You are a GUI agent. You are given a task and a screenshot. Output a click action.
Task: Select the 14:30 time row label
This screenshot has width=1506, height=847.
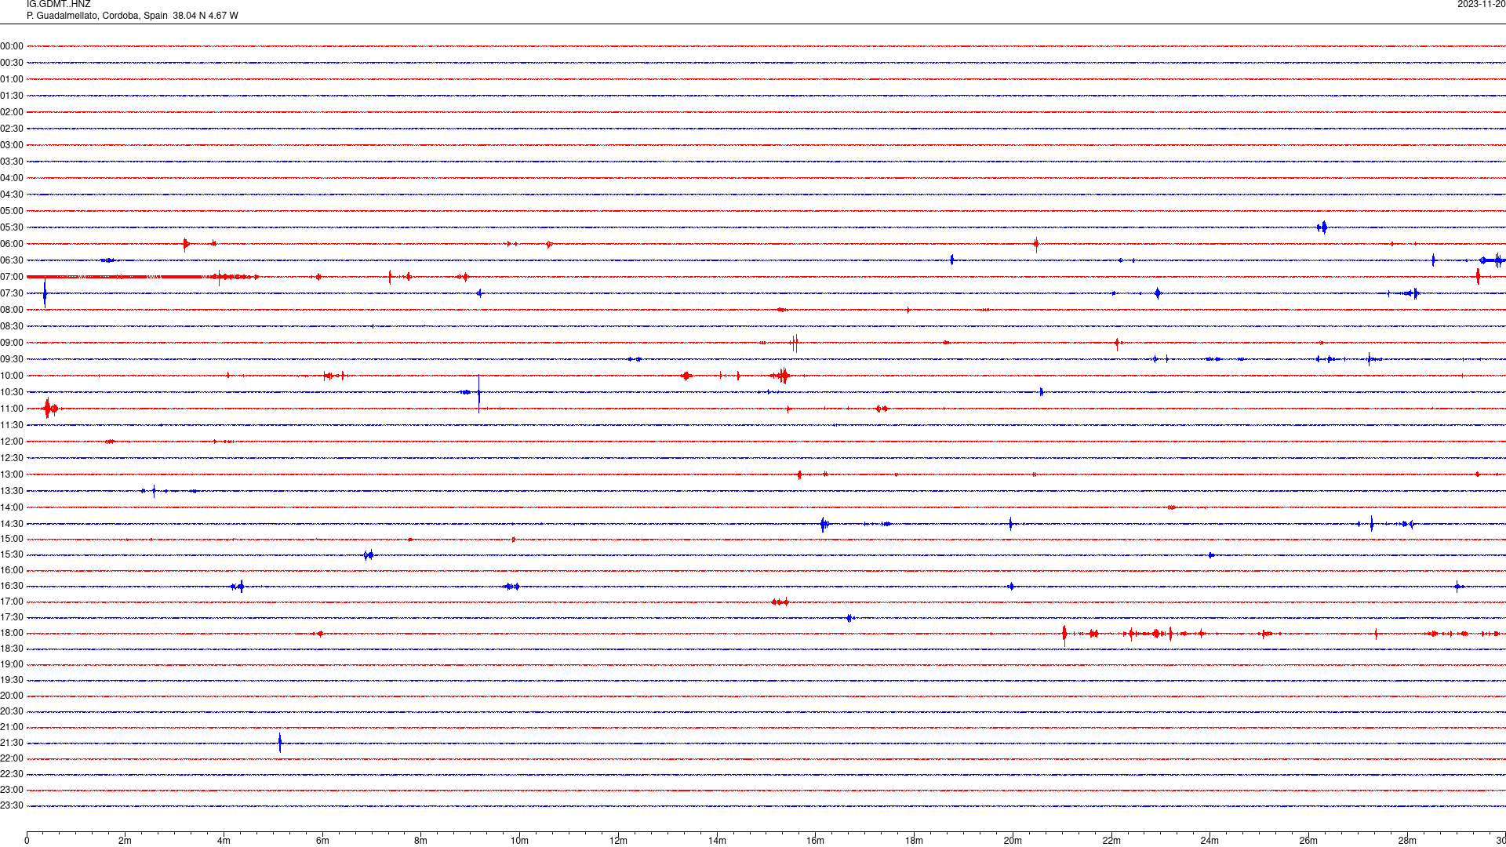point(12,524)
